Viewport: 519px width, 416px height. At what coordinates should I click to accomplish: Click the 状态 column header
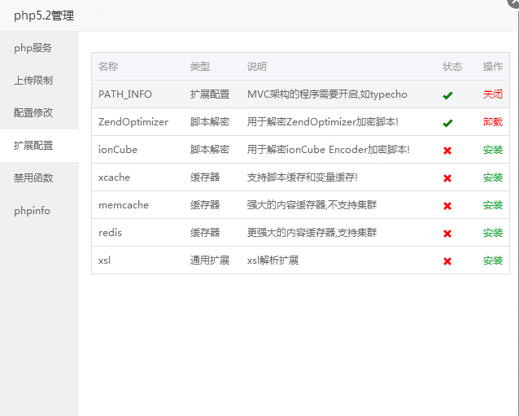coord(452,67)
